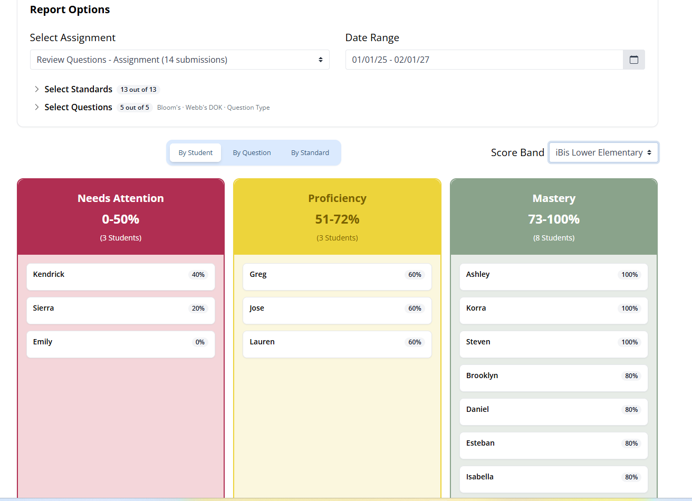Image resolution: width=692 pixels, height=501 pixels.
Task: Switch to By Question tab
Action: 252,152
